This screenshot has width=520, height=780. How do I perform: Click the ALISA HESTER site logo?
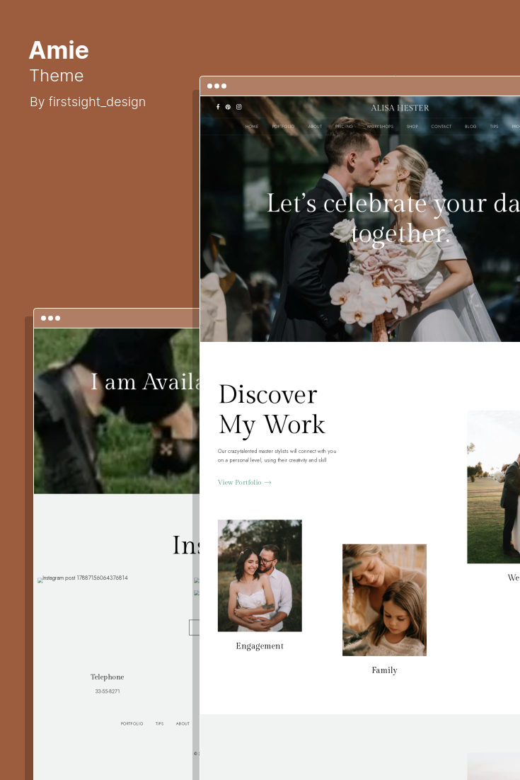coord(400,108)
